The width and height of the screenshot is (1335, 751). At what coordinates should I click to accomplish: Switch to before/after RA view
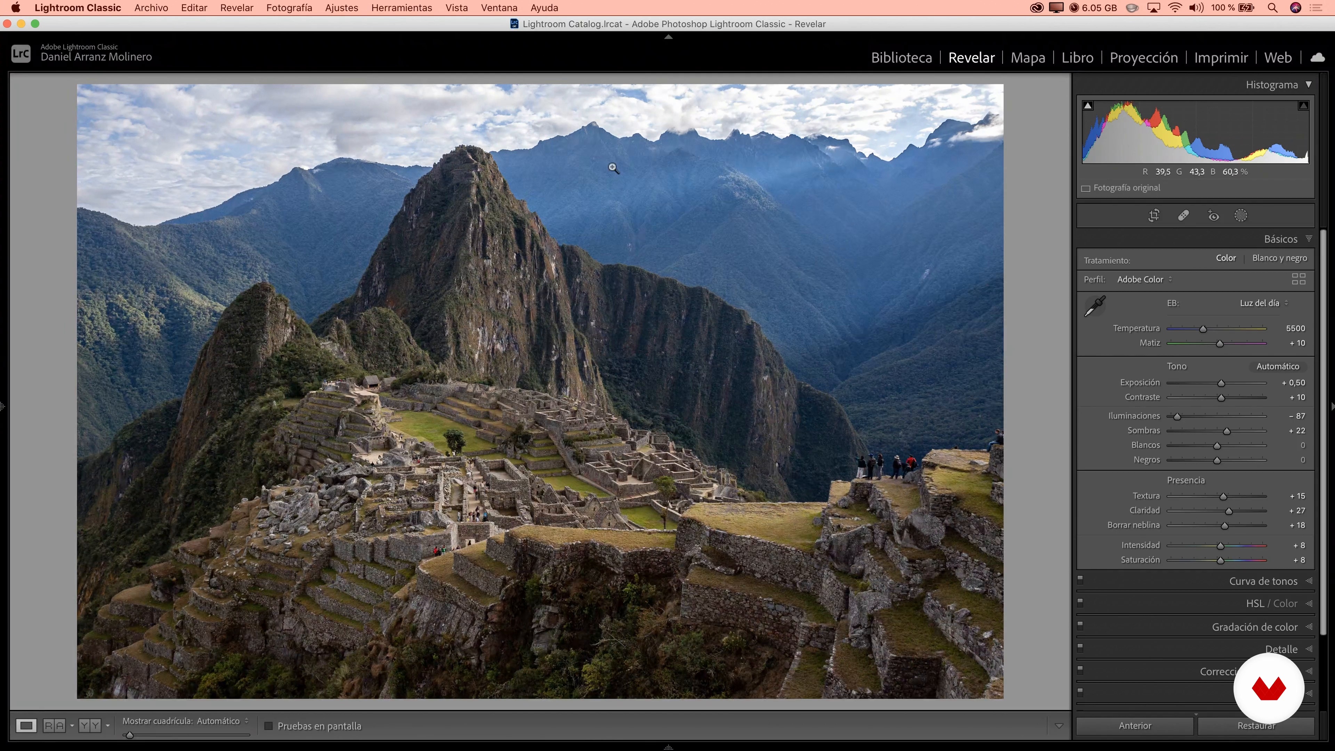pos(54,726)
